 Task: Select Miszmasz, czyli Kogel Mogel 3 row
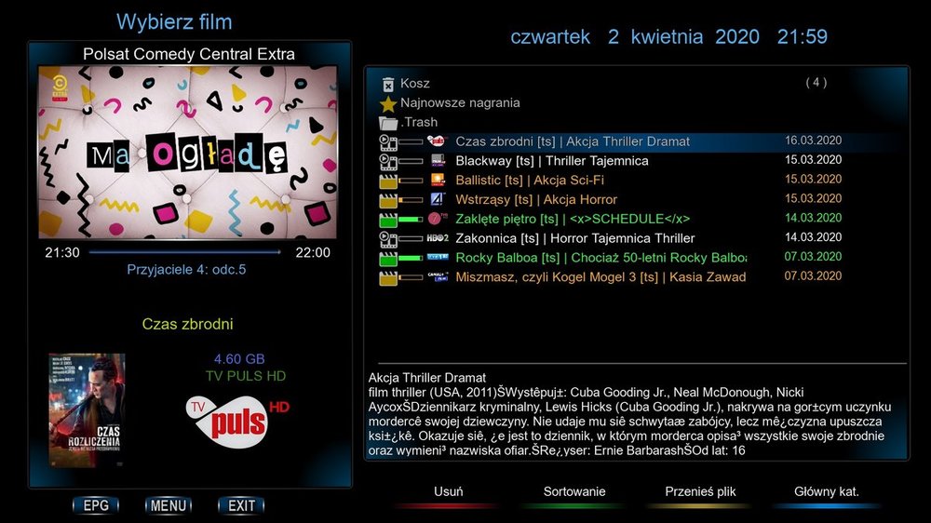[612, 277]
